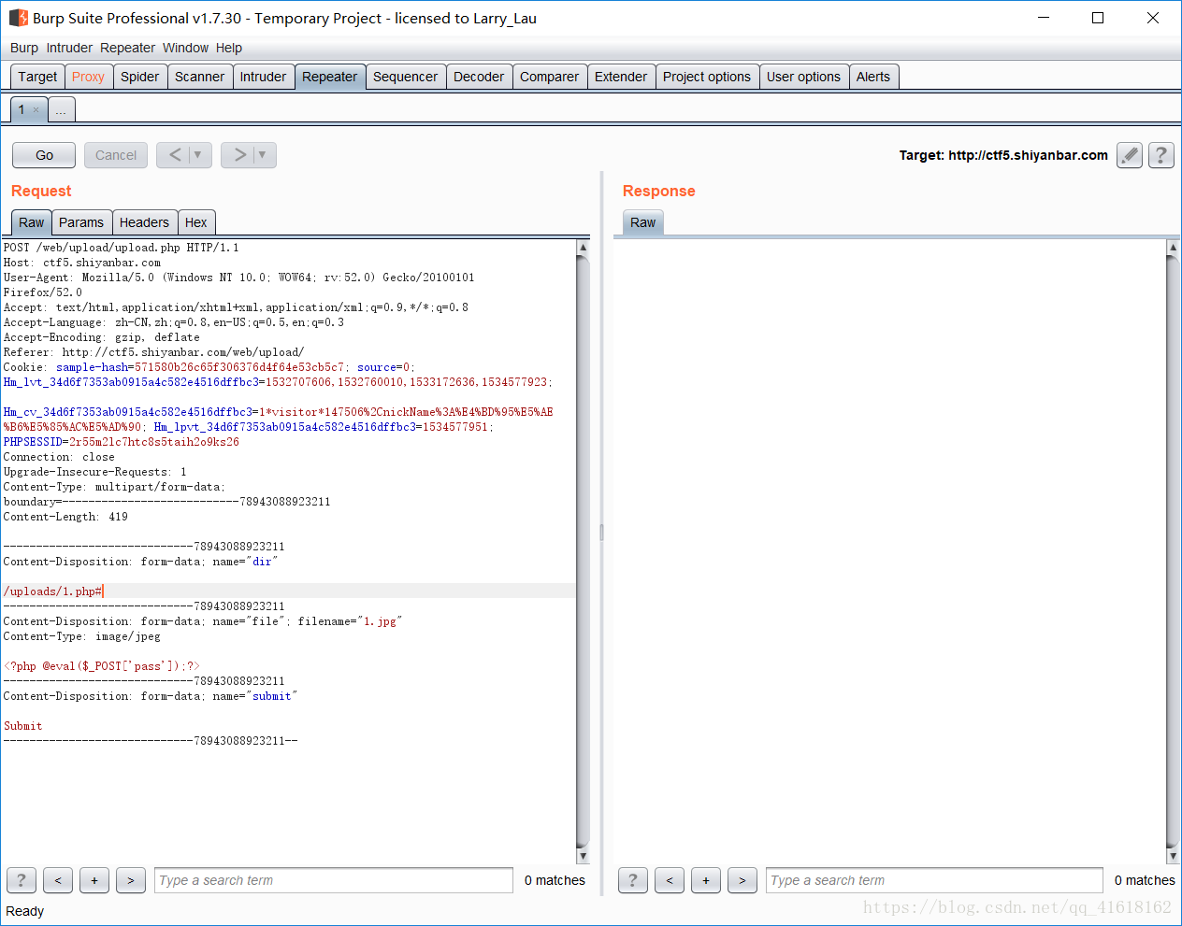Click the Content-Type: image/jpeg line
The width and height of the screenshot is (1182, 926).
point(81,636)
